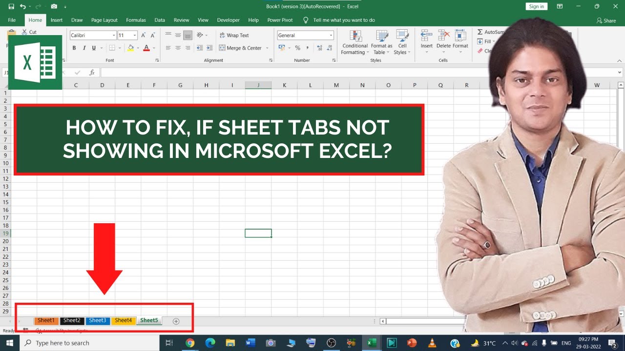Expand the Font dialog launcher
The height and width of the screenshot is (351, 625).
[x=157, y=60]
